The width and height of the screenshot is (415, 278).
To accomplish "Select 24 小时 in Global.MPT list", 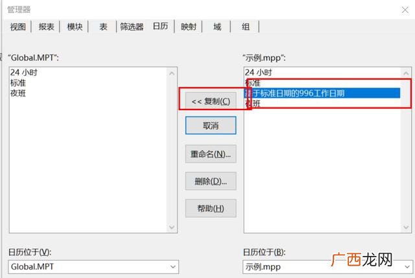I will pyautogui.click(x=88, y=72).
